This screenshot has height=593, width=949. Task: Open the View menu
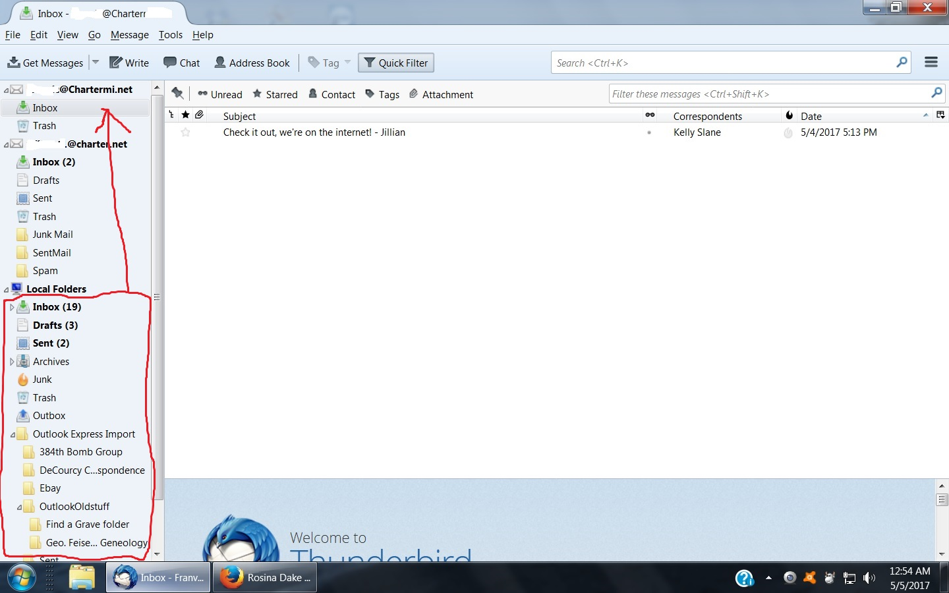(68, 35)
